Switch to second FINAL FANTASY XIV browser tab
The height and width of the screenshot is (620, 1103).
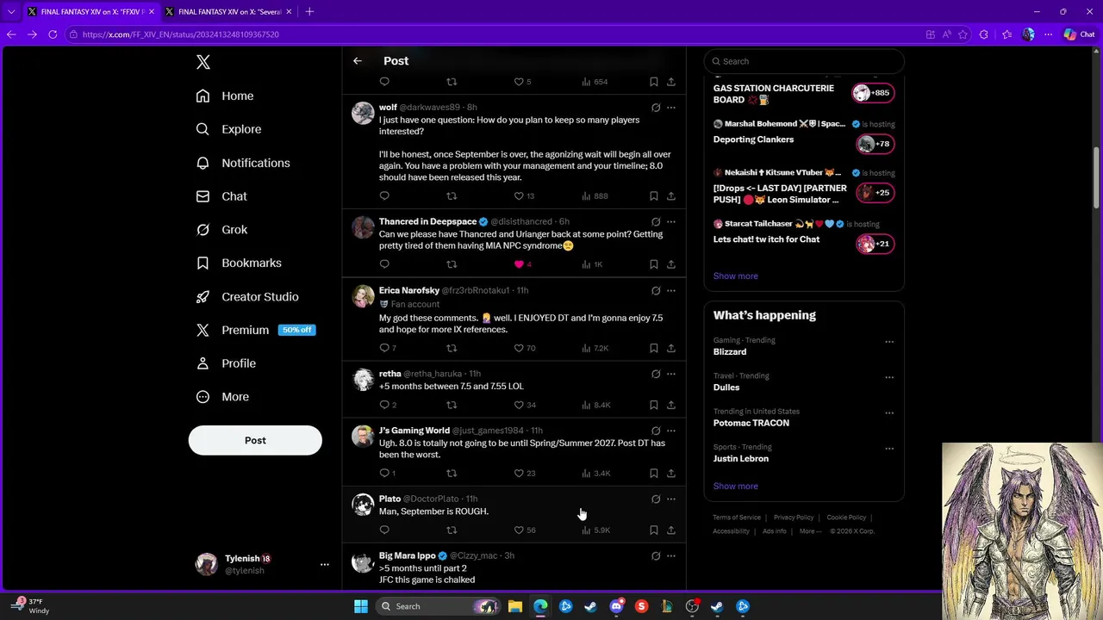(x=228, y=11)
